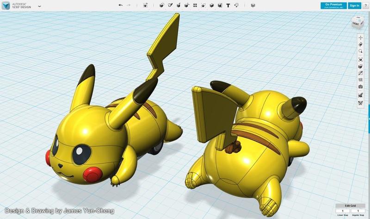Take a screenshot with camera icon

coord(360,87)
